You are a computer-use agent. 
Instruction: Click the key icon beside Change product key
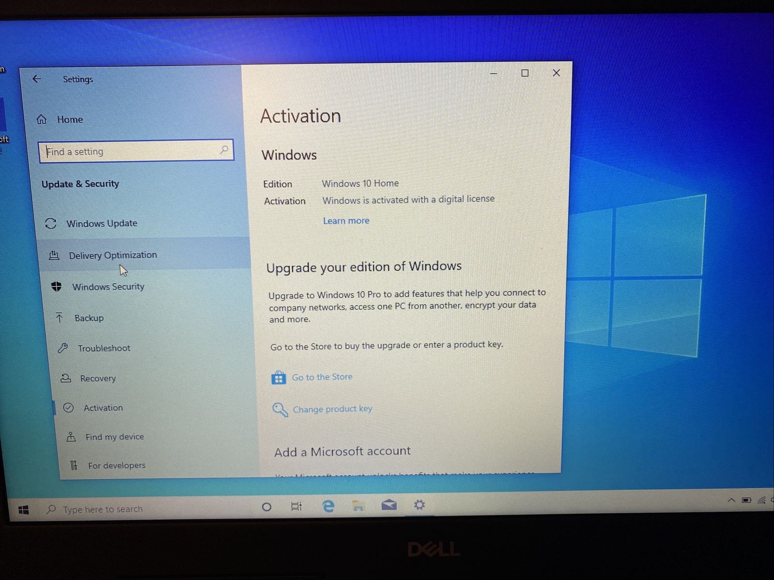(x=280, y=409)
